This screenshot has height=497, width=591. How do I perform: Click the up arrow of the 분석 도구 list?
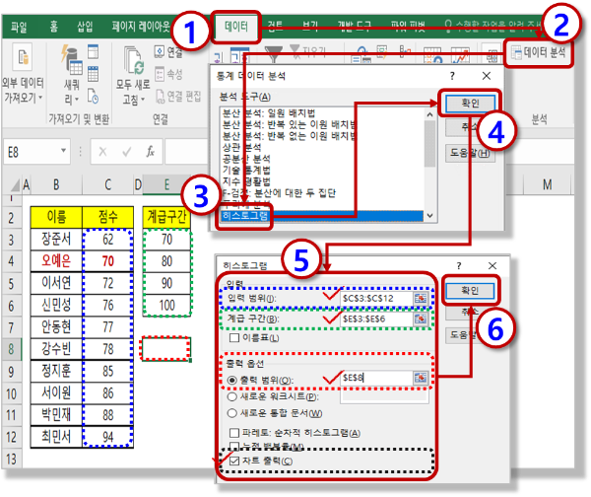[x=429, y=114]
